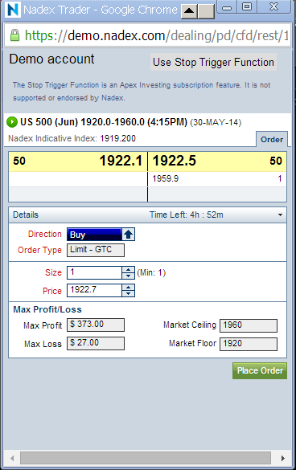Click the horizontal scrollbar right arrow
Viewport: 296px width, 470px height.
283,458
